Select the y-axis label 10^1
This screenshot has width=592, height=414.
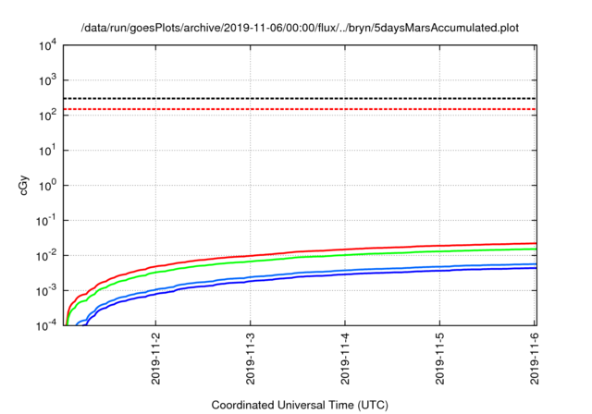coord(47,151)
